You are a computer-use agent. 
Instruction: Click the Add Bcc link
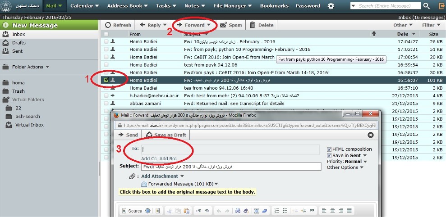click(x=168, y=158)
